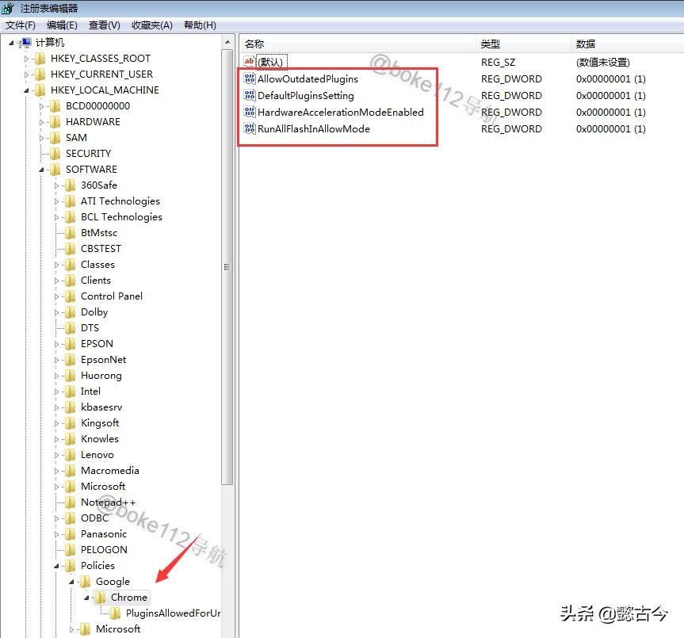
Task: Select the Control Panel key
Action: [x=112, y=296]
